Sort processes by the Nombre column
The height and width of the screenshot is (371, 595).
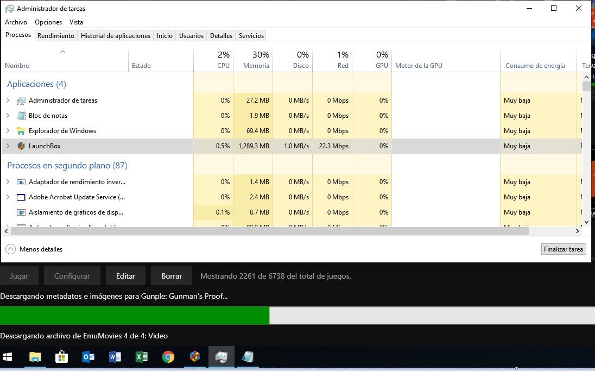pos(65,61)
